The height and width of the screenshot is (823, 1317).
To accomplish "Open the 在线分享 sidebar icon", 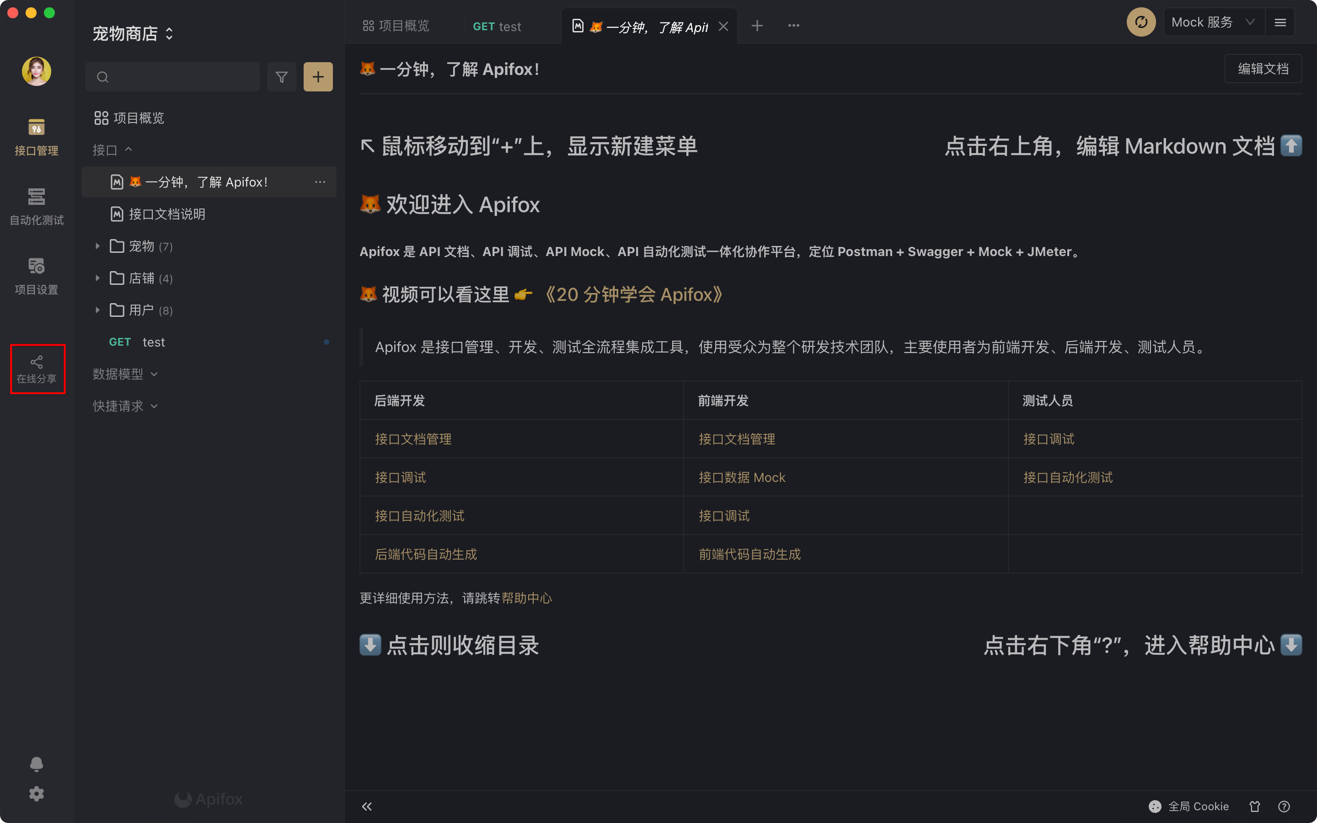I will [x=37, y=369].
